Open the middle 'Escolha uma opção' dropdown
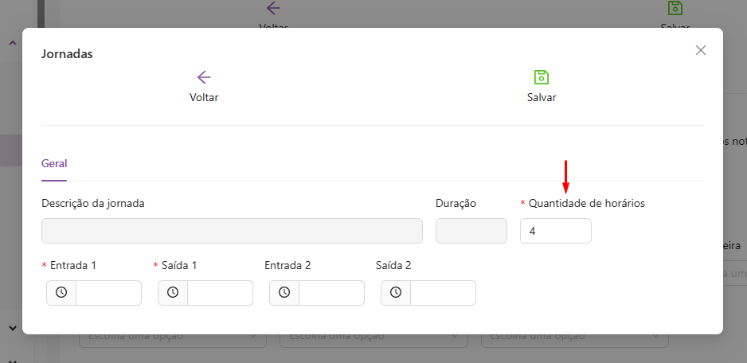The image size is (747, 363). coord(373,337)
